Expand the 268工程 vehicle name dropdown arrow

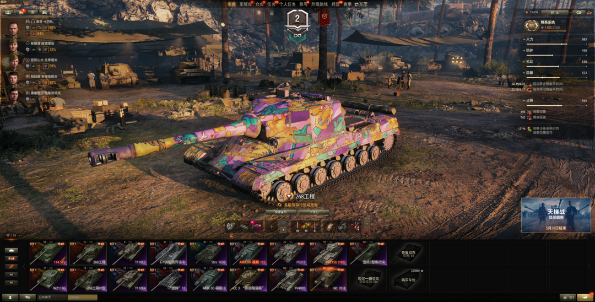[x=289, y=197]
